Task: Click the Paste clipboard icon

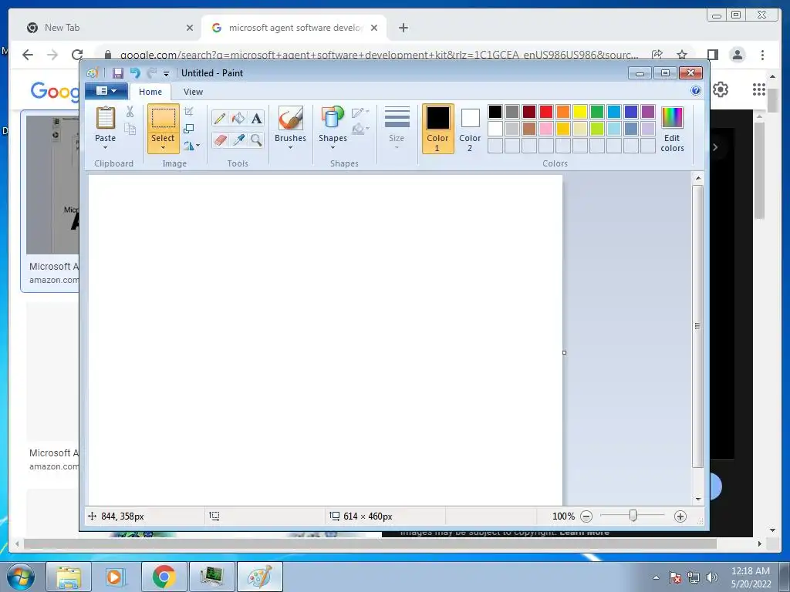Action: coord(105,118)
